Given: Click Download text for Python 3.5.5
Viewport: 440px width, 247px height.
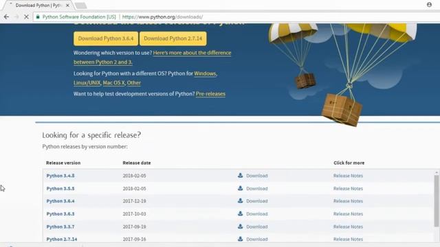Looking at the screenshot, I should [256, 189].
